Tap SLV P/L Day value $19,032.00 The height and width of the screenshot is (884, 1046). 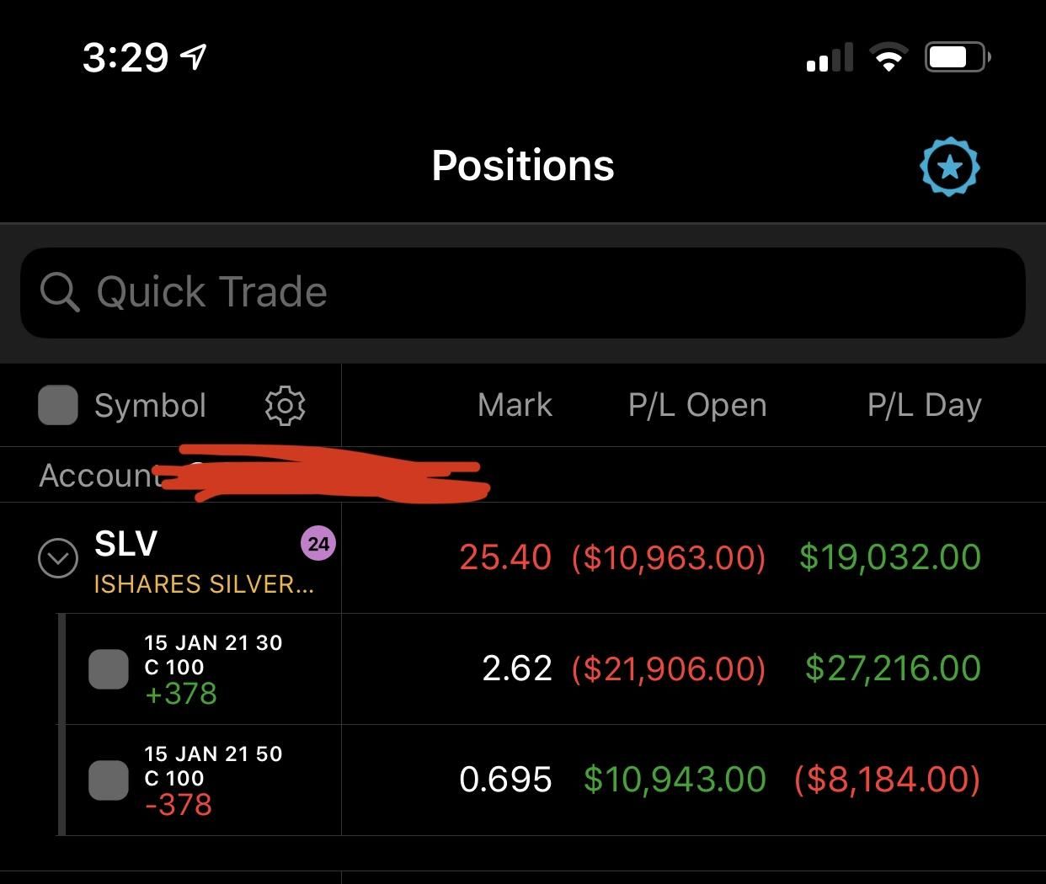coord(889,557)
